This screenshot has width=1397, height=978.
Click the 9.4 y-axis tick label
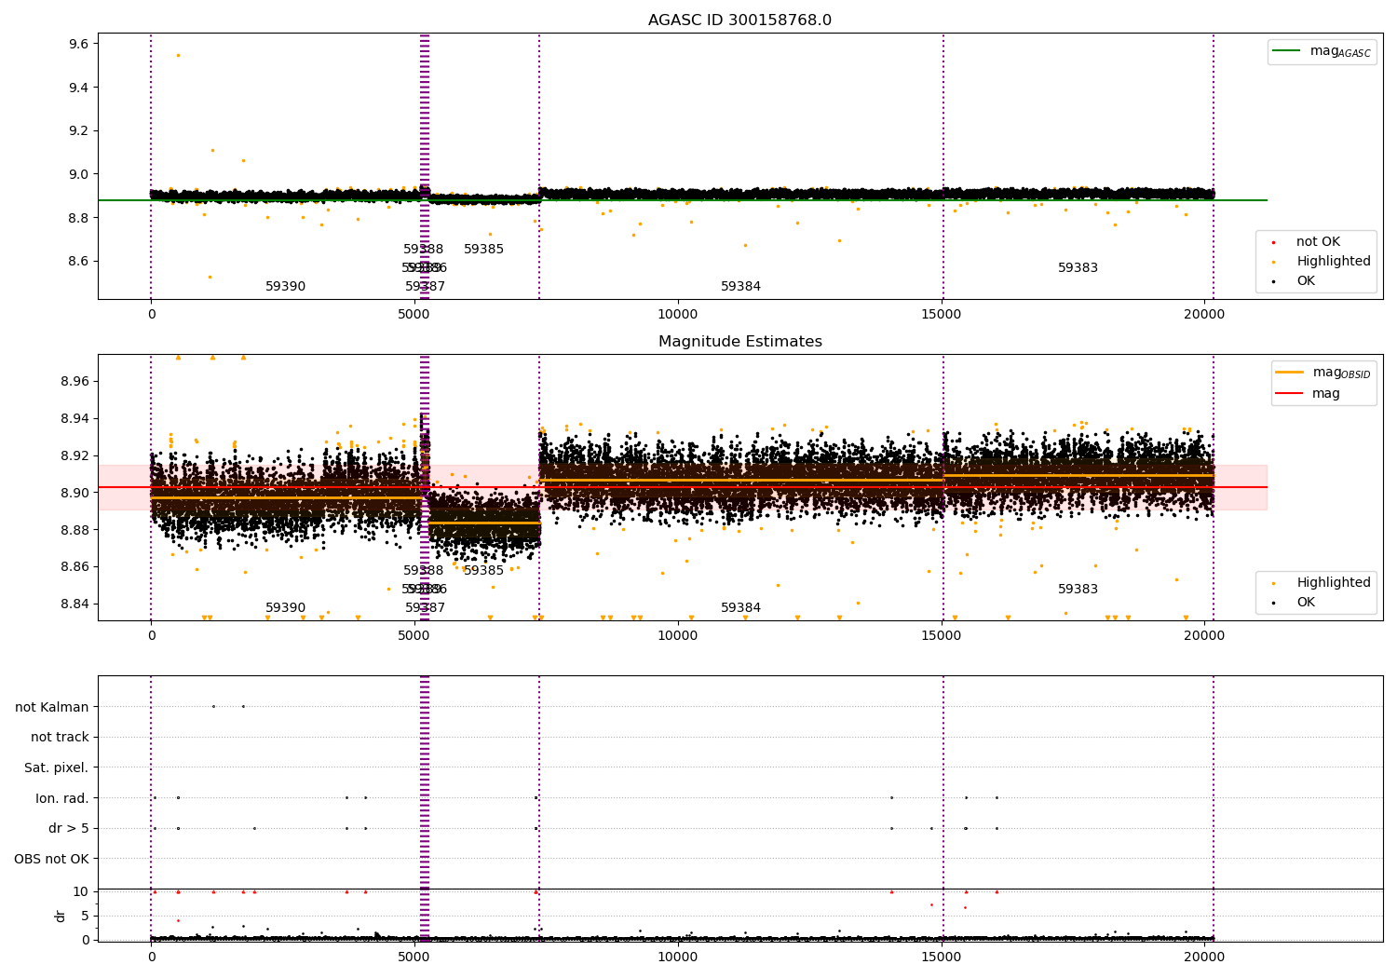pos(79,88)
